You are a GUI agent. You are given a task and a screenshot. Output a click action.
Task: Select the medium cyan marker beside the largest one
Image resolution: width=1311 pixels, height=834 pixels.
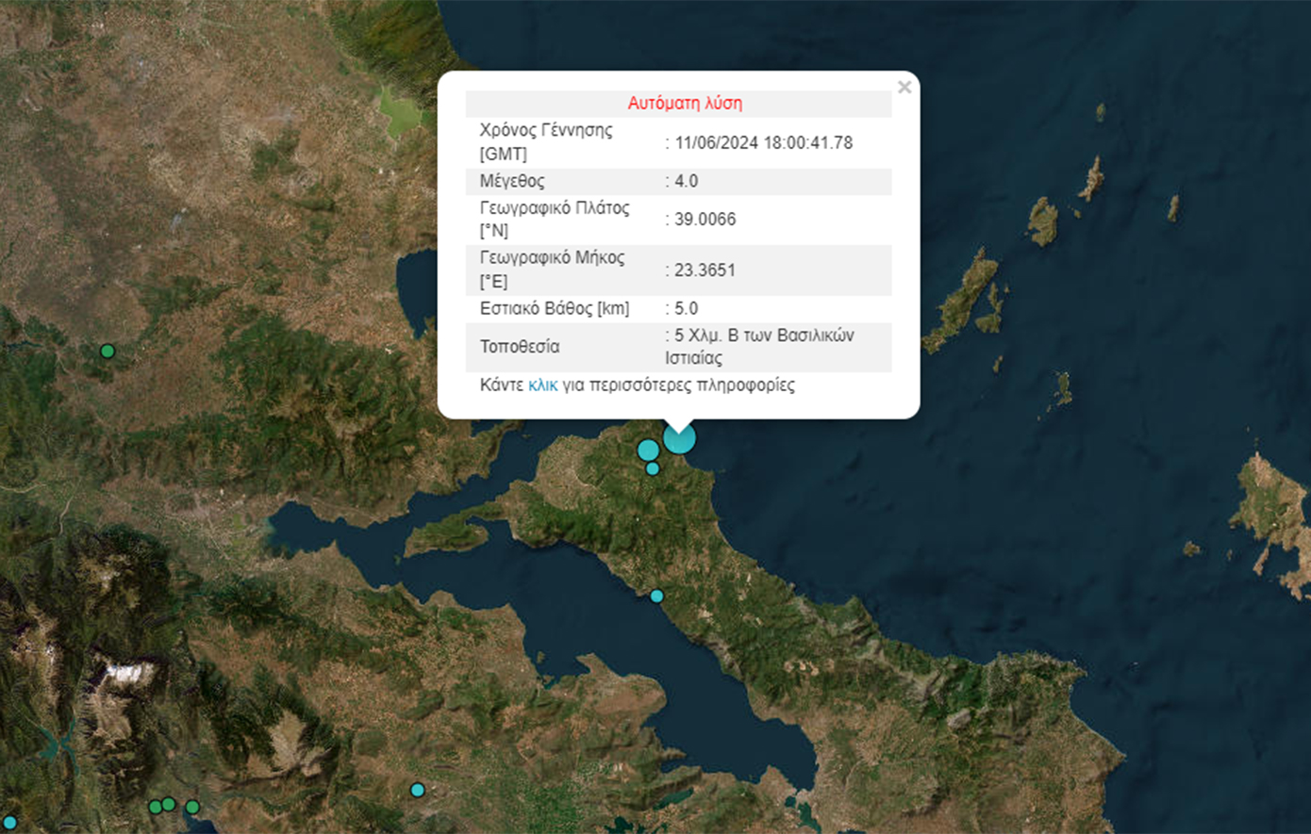point(648,450)
